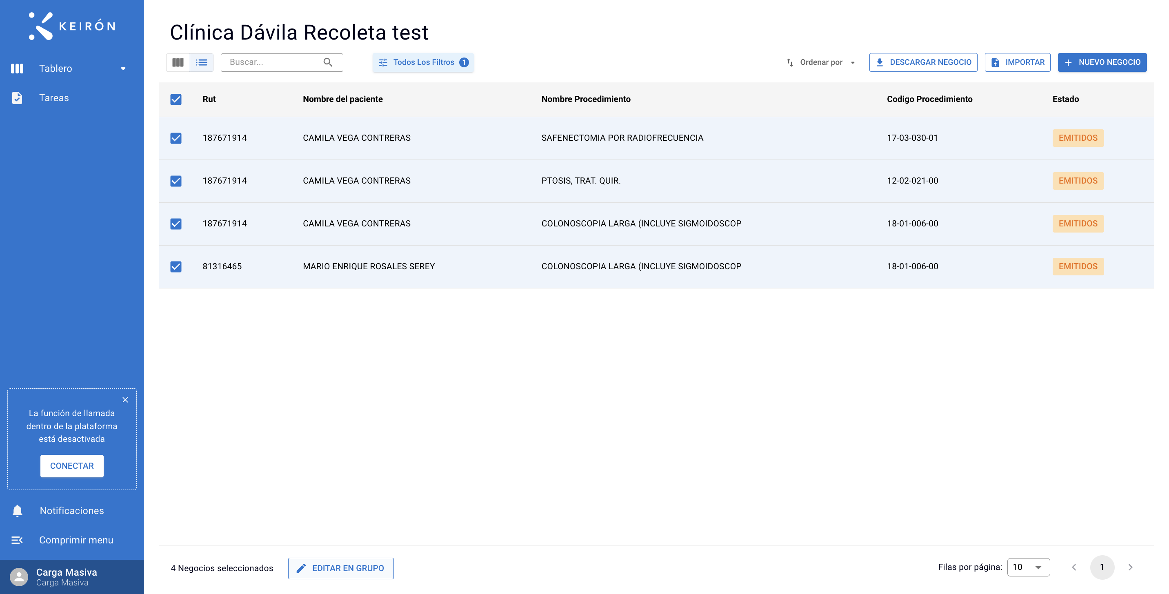Click the notifications bell icon
1169x594 pixels.
pos(17,510)
